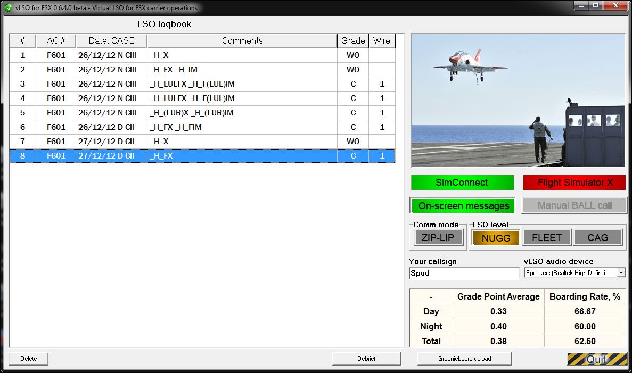
Task: Click the Wire column header
Action: (x=382, y=40)
